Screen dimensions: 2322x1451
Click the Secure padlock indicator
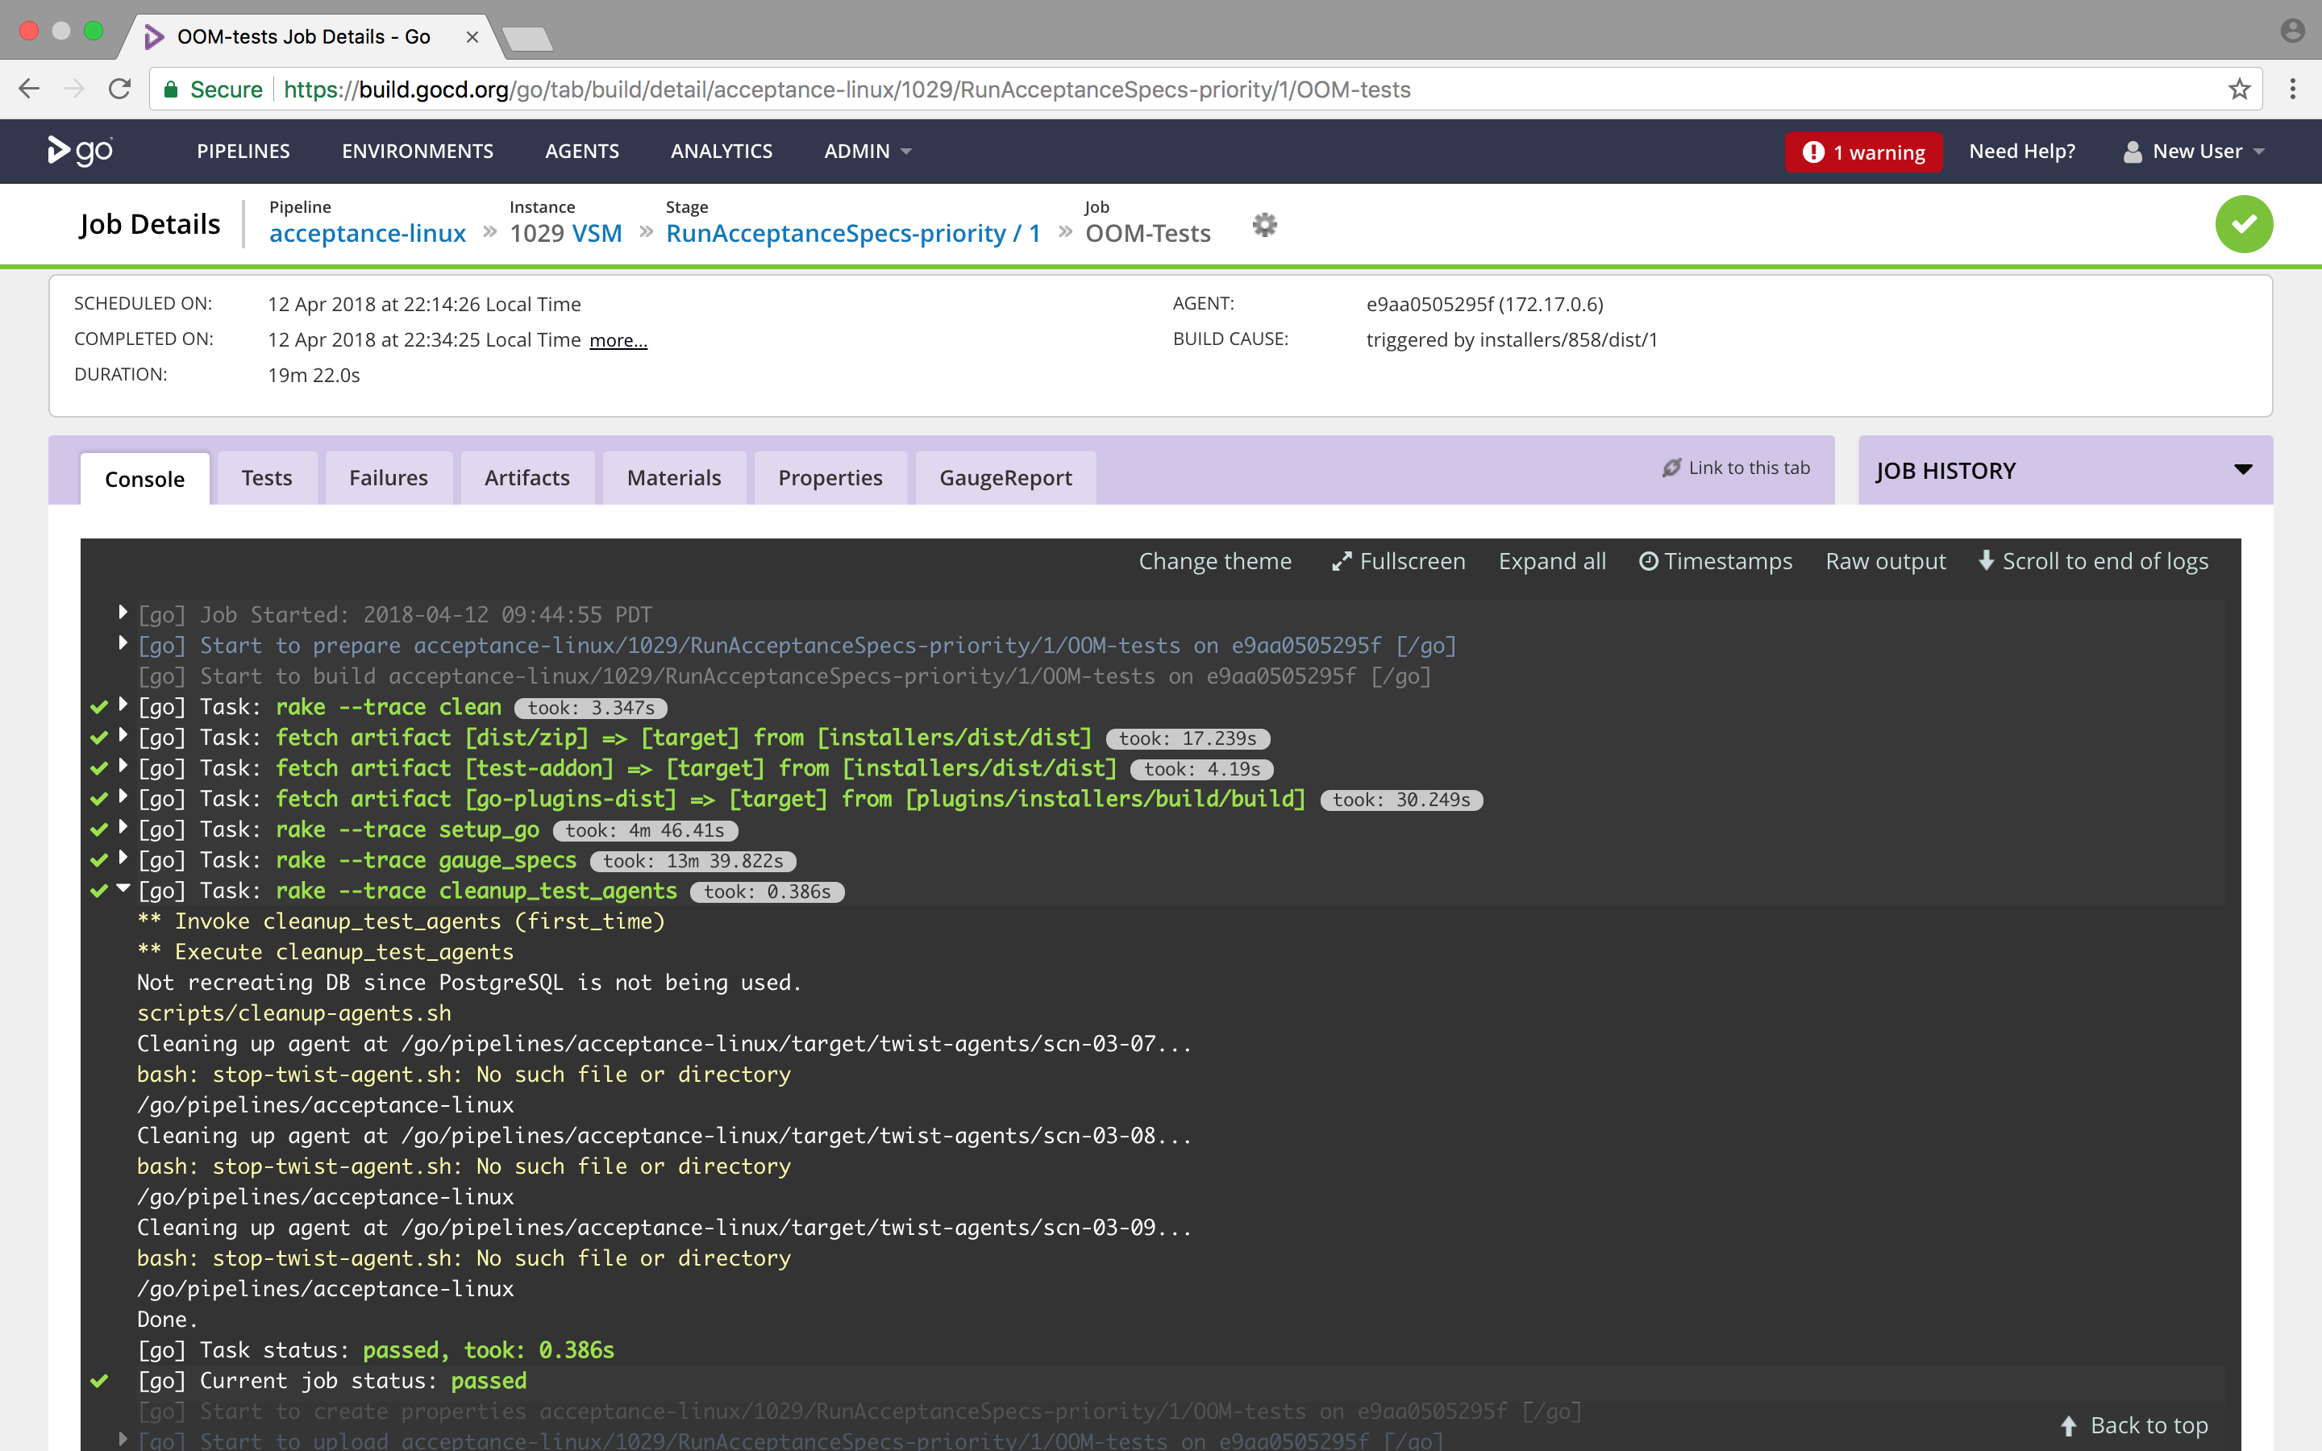pos(213,89)
